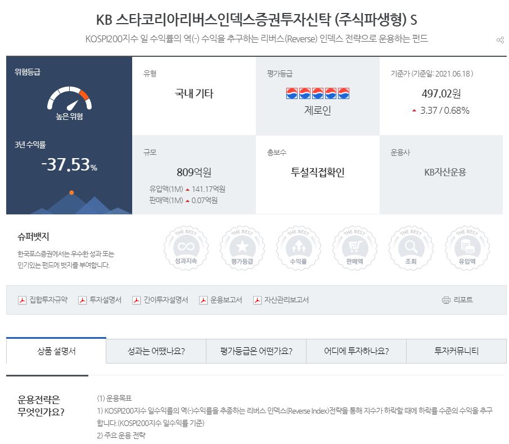Screen dimensions: 509x444
Task: Select the 상품 설명서 tab
Action: (x=56, y=351)
